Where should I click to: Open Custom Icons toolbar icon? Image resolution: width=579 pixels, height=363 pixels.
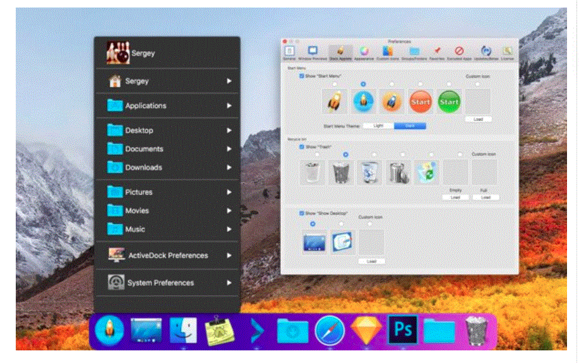(387, 52)
